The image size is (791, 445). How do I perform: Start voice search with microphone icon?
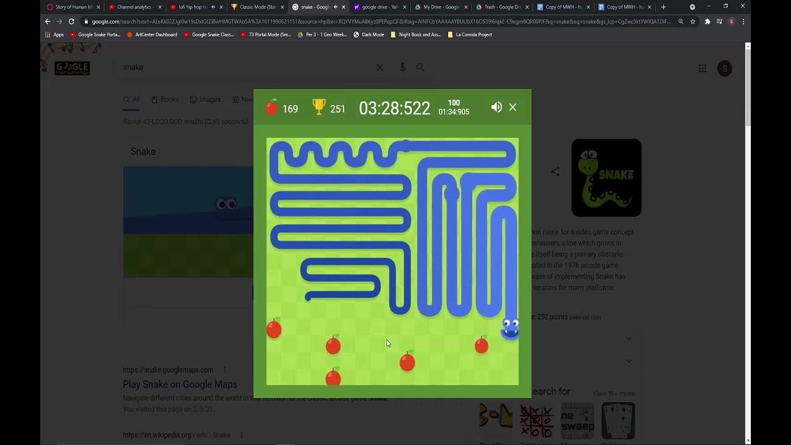coord(402,67)
